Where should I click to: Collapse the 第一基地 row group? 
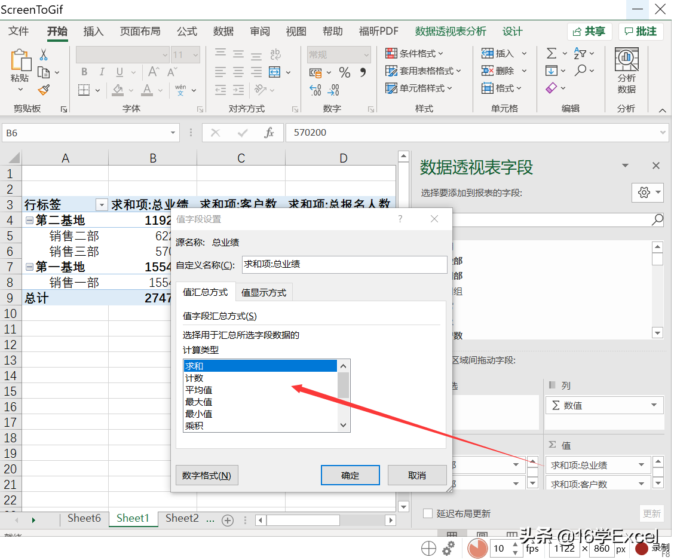[x=29, y=267]
